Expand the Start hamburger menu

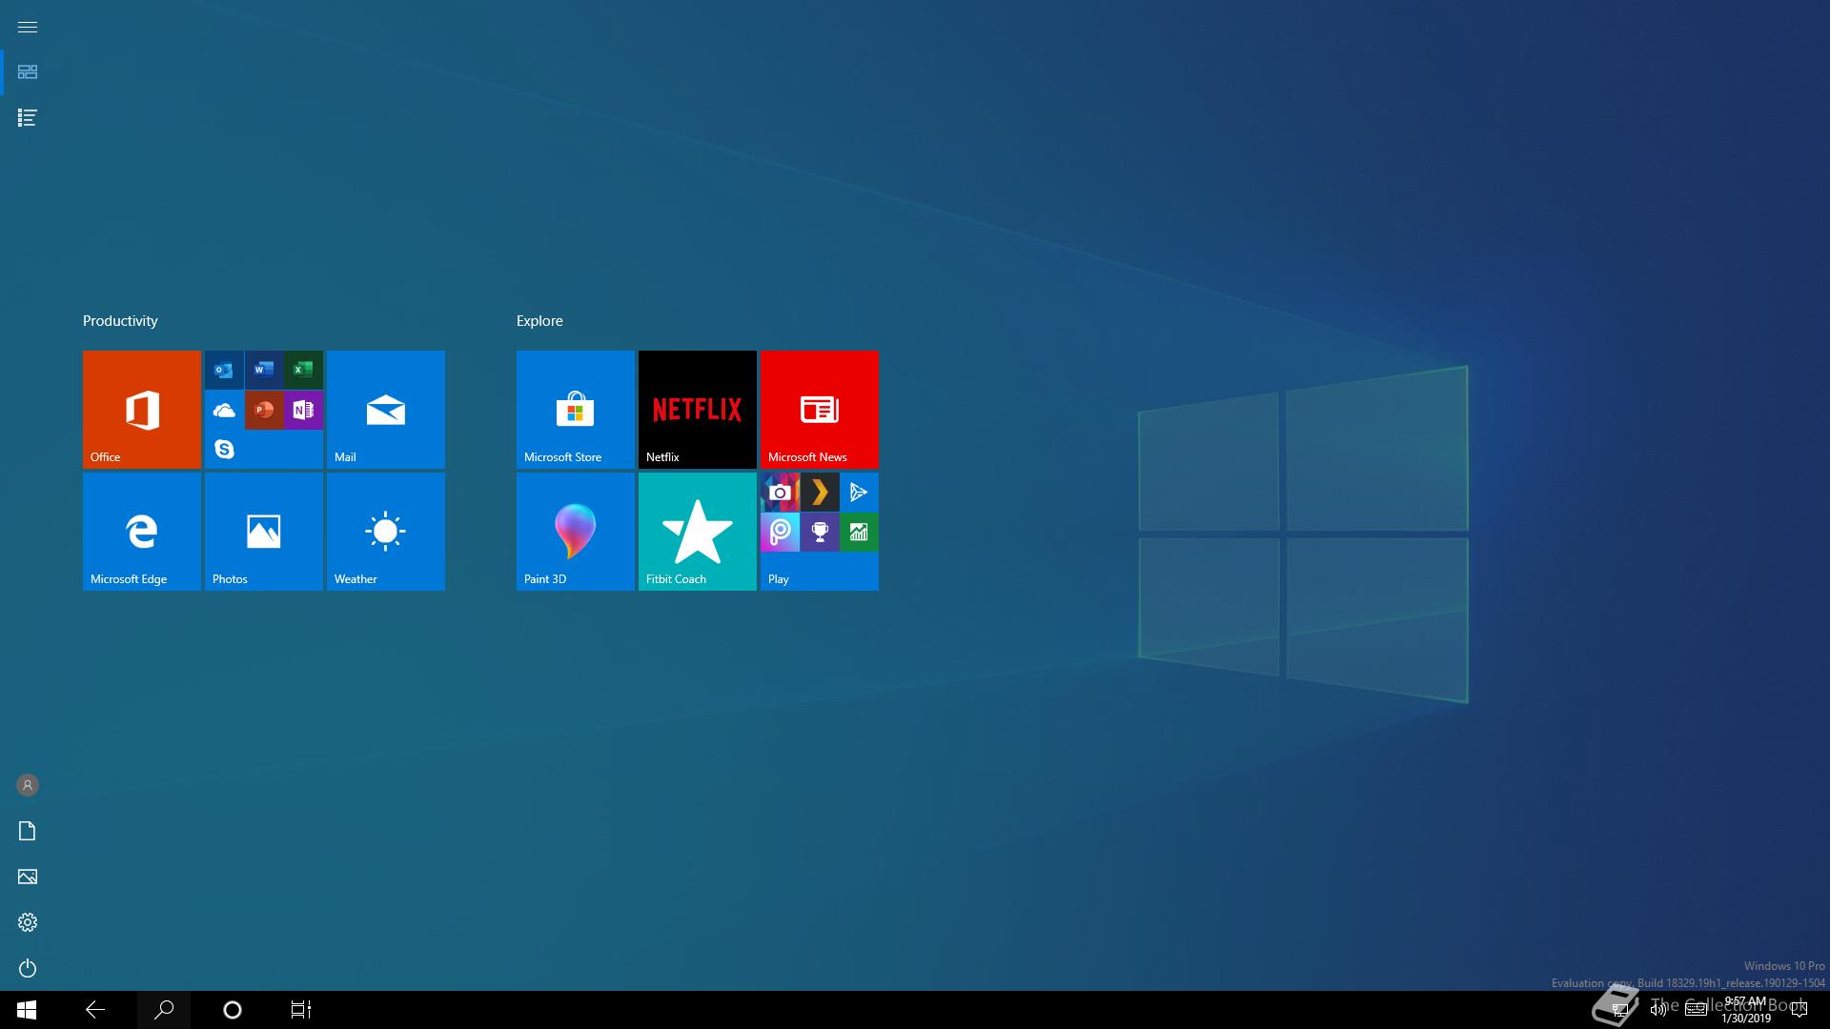[x=28, y=27]
